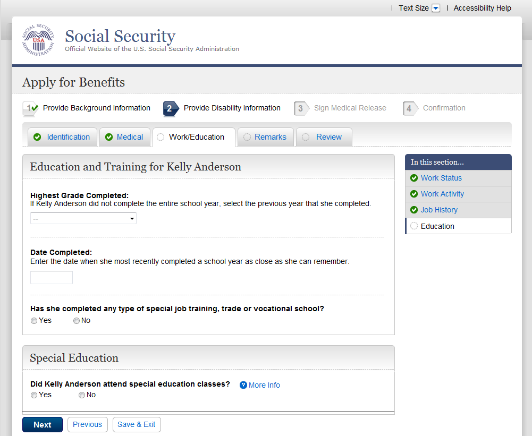532x436 pixels.
Task: Select No for special job training
Action: 77,321
